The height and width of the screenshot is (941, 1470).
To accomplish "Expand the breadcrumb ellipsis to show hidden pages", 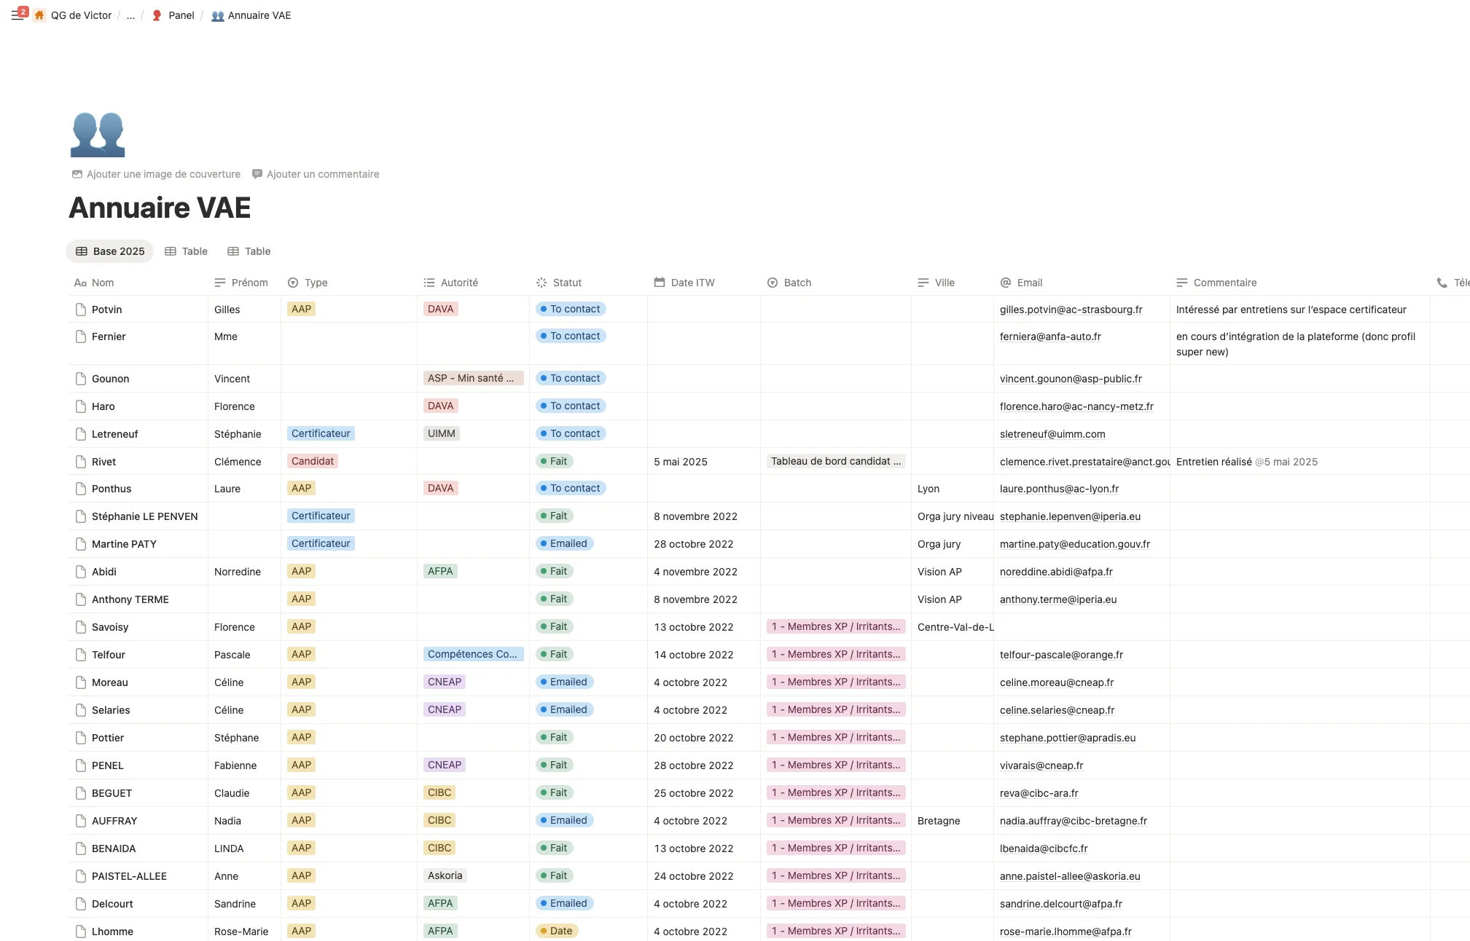I will pos(130,15).
